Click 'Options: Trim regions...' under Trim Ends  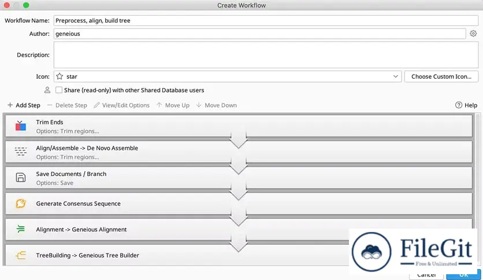pos(68,131)
